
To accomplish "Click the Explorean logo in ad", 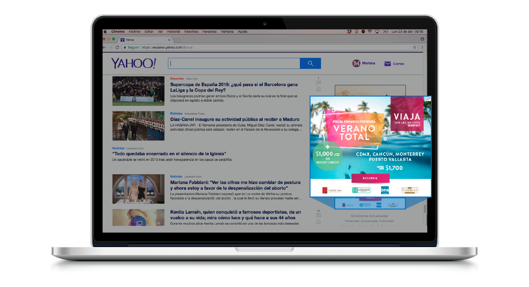I will (410, 190).
